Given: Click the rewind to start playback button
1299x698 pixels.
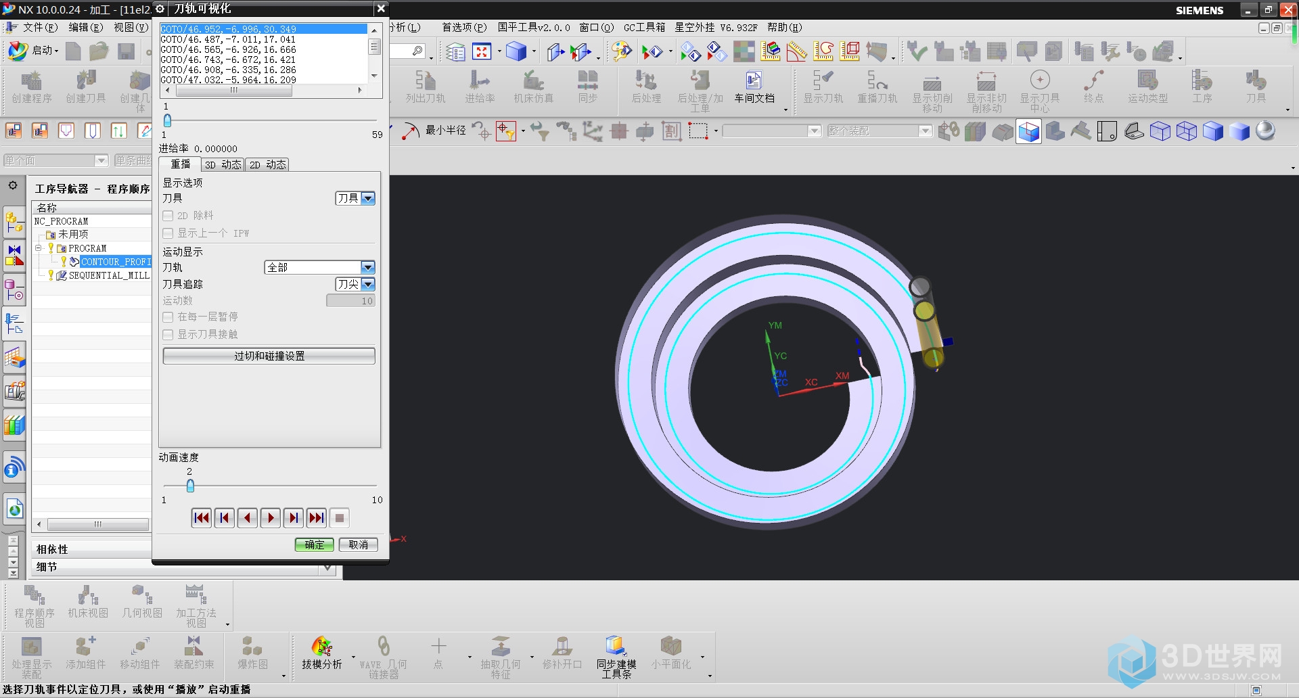Looking at the screenshot, I should coord(202,518).
